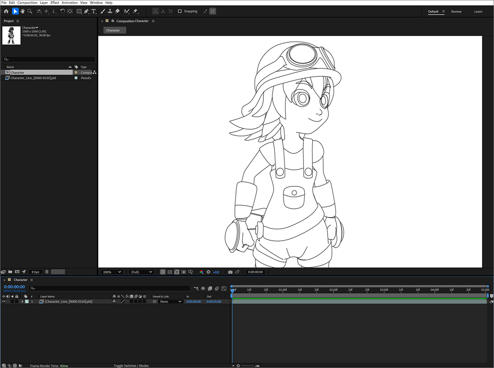Select the Puppet Pin tool
Screen dimensions: 494x368
pos(135,12)
